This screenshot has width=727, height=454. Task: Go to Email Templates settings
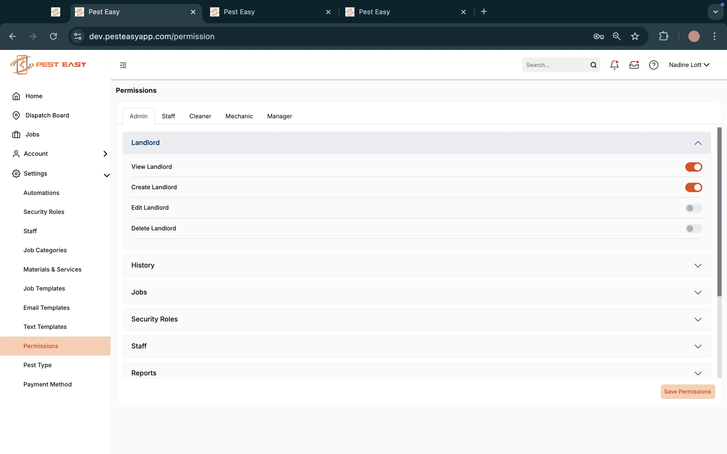coord(47,308)
